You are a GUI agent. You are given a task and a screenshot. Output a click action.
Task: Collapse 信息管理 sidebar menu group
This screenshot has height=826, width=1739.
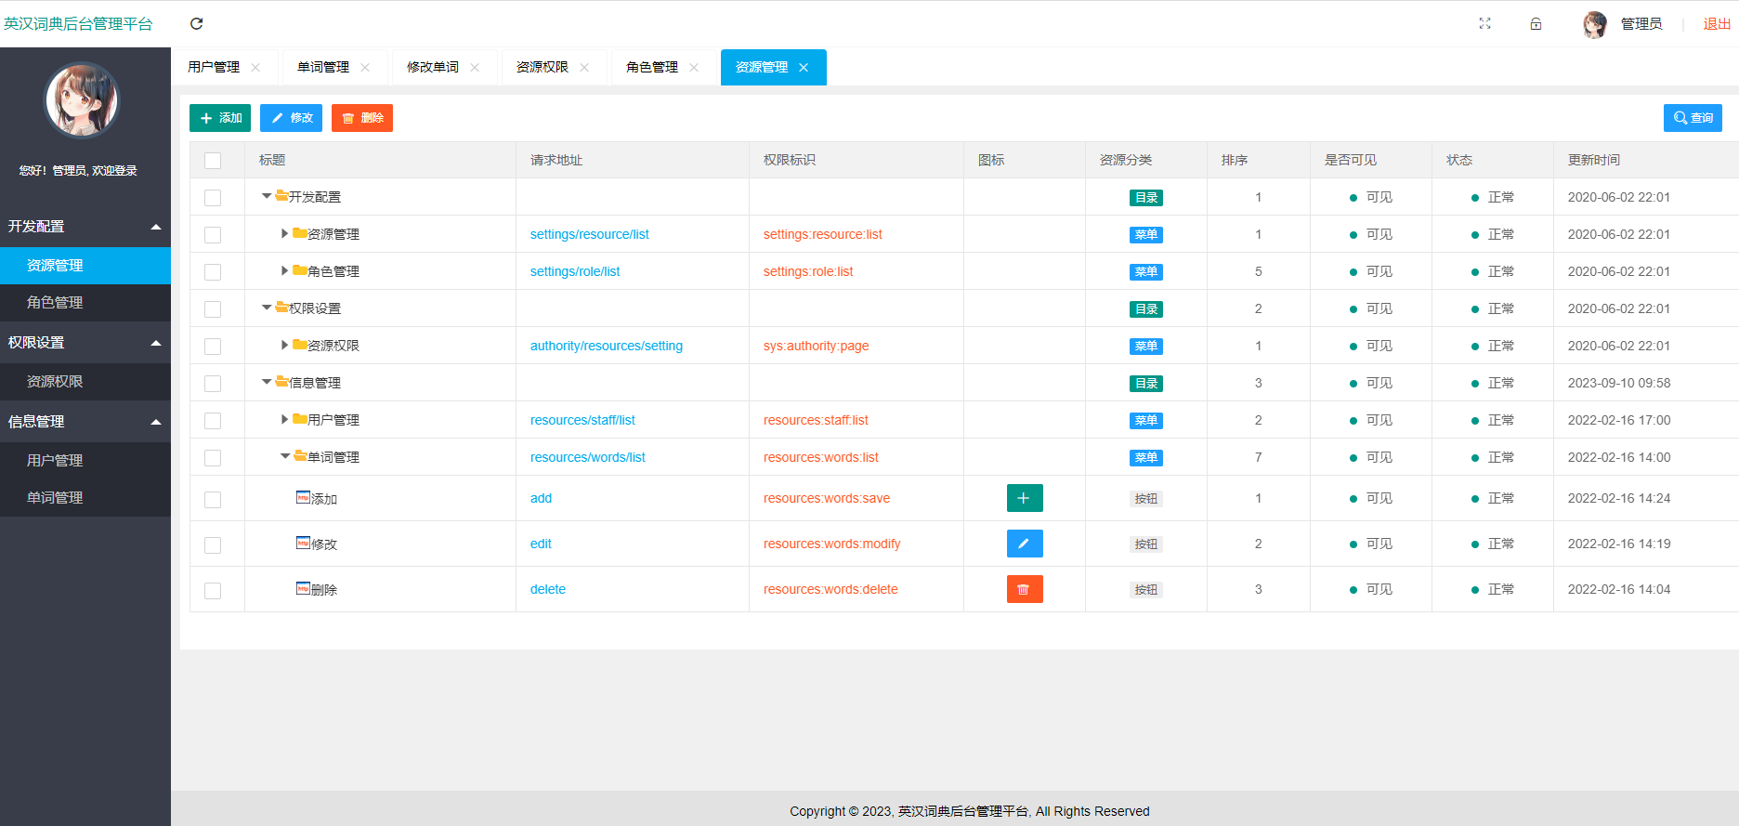point(85,422)
